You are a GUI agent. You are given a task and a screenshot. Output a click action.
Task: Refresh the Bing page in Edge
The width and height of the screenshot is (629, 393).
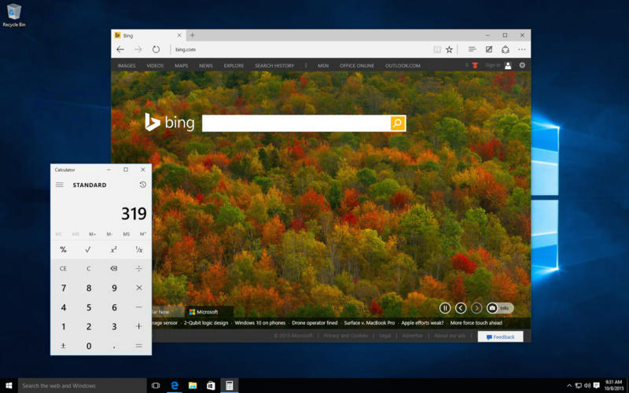tap(156, 49)
